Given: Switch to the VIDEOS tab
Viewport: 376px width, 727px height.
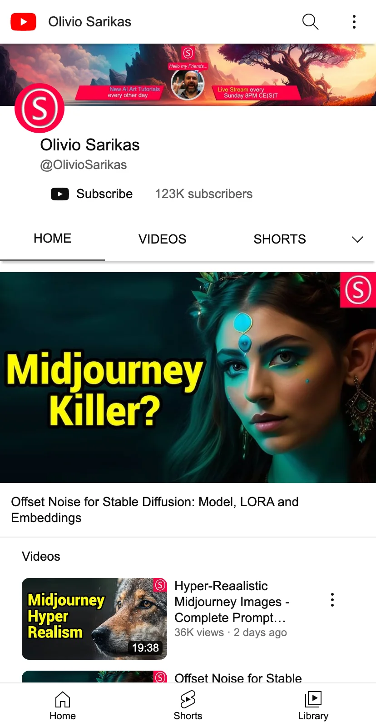Looking at the screenshot, I should point(163,239).
